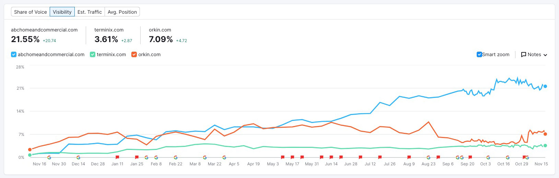Click the Google update icon near Oct 16

[x=508, y=157]
